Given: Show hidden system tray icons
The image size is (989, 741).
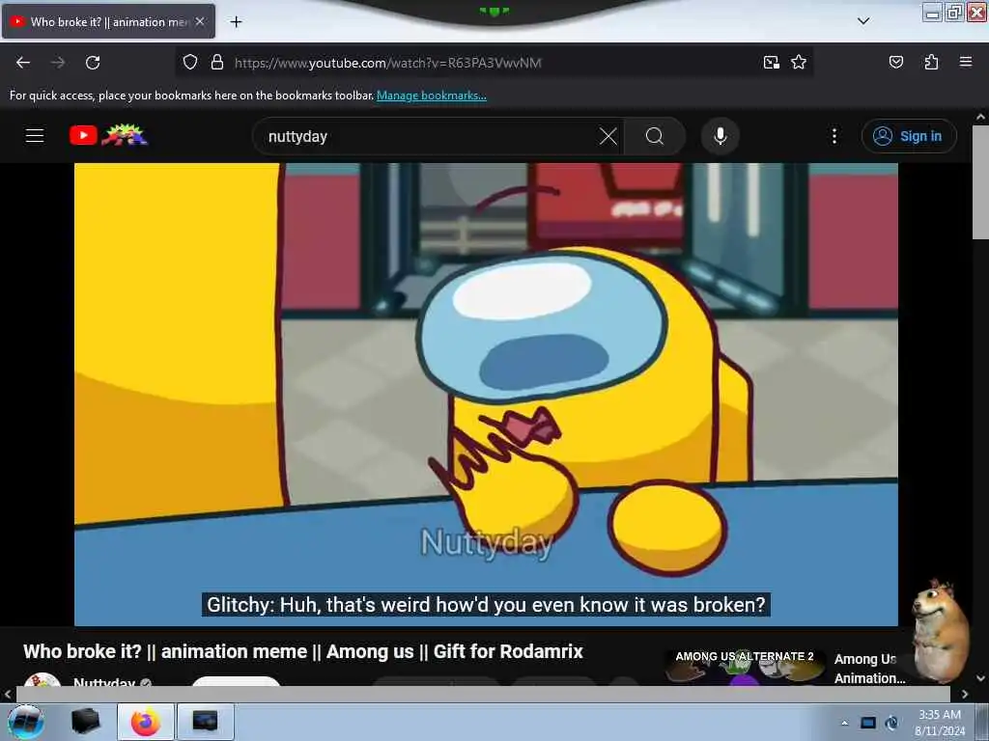Looking at the screenshot, I should (x=844, y=723).
